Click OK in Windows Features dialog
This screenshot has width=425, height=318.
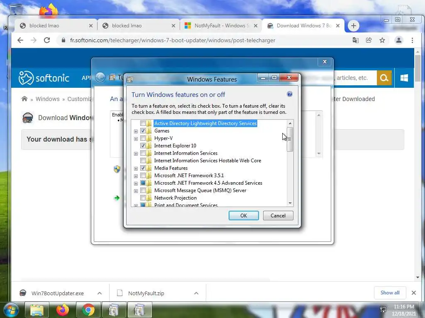[244, 215]
